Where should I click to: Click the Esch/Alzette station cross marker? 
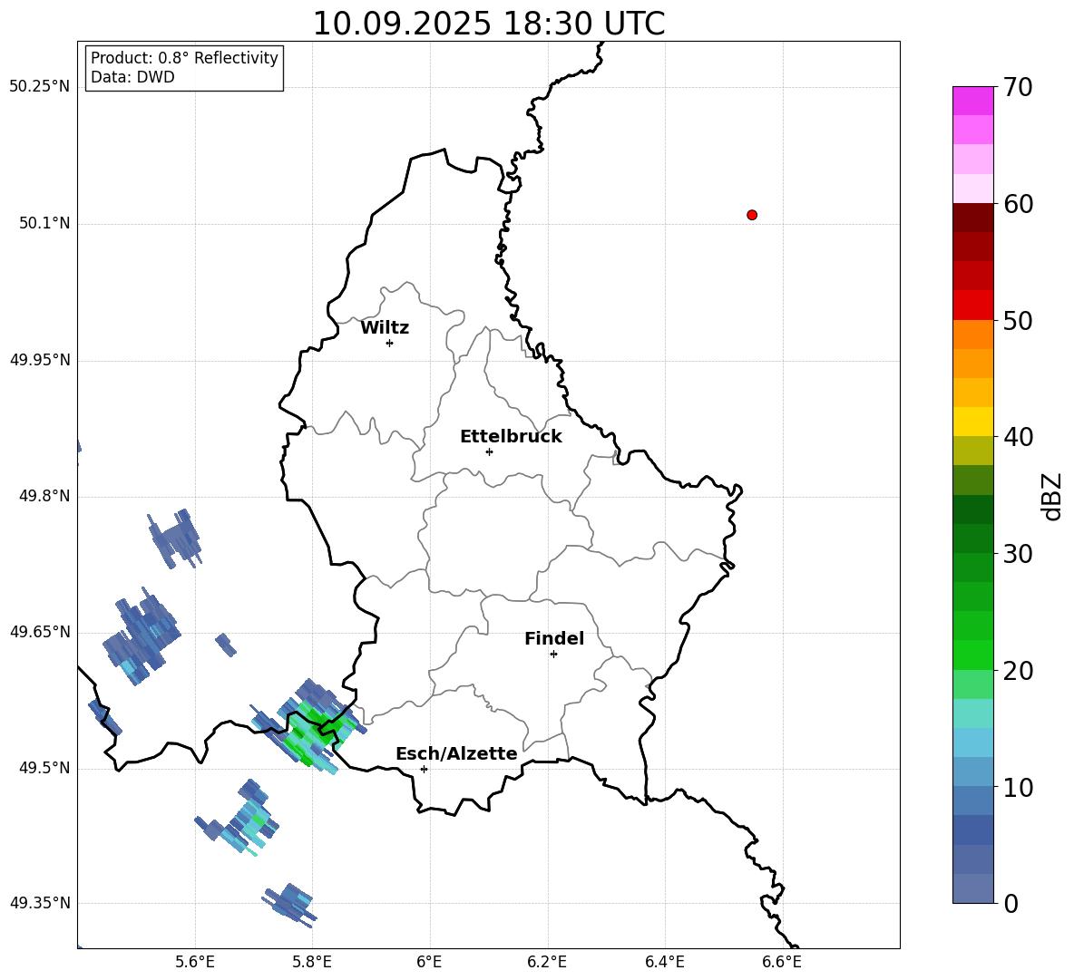point(424,769)
